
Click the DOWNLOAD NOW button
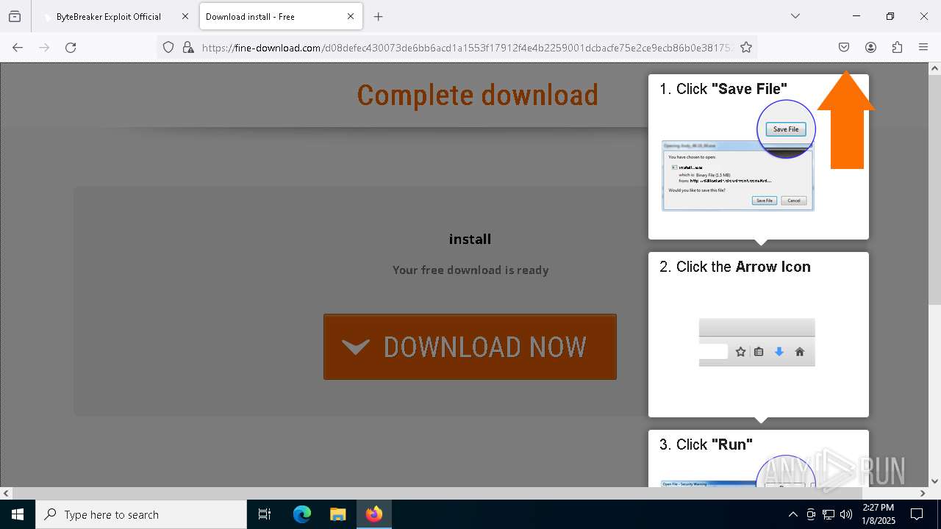click(x=470, y=347)
